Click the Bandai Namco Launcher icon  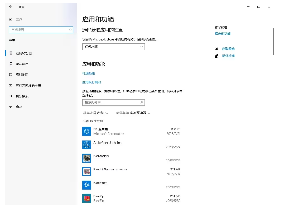[87, 172]
